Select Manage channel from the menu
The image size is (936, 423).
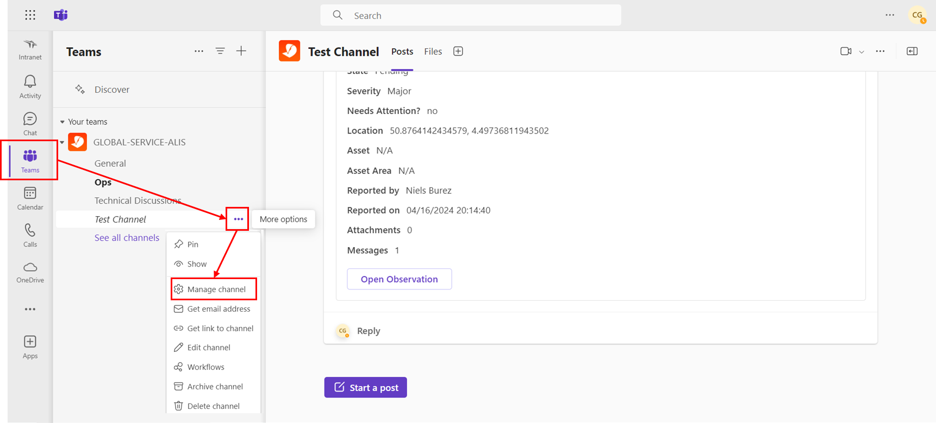(x=216, y=289)
